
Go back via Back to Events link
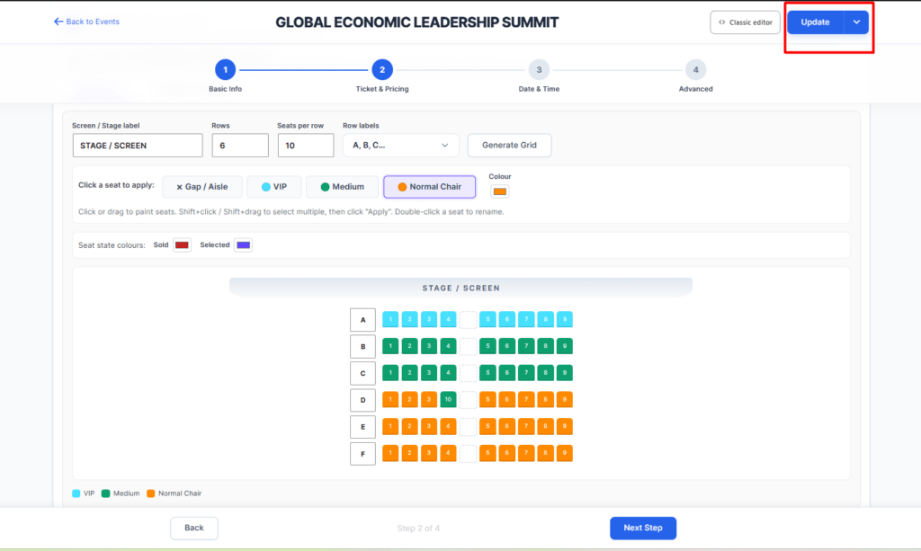pos(86,22)
